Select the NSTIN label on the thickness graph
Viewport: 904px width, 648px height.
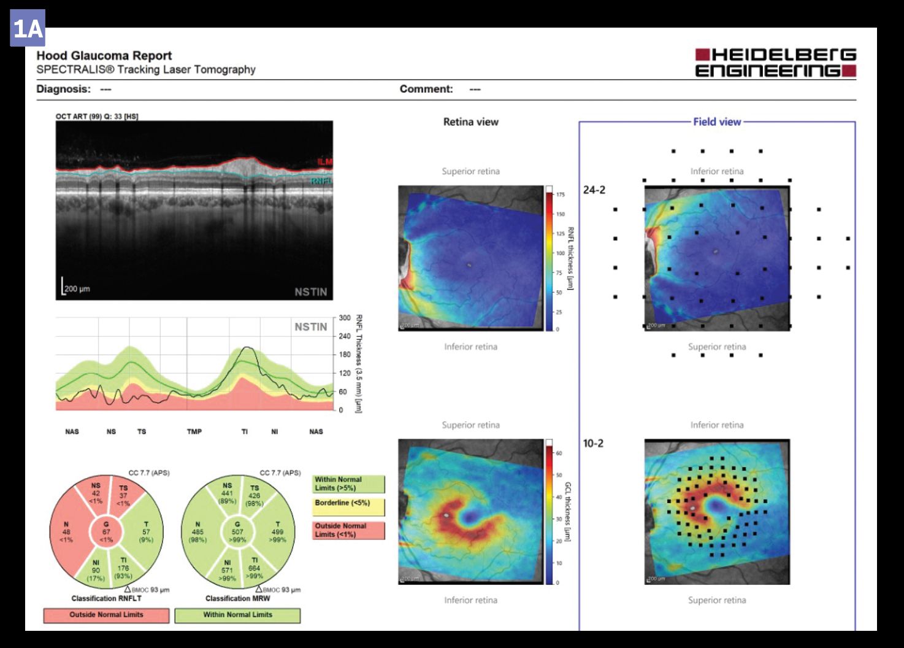(310, 328)
